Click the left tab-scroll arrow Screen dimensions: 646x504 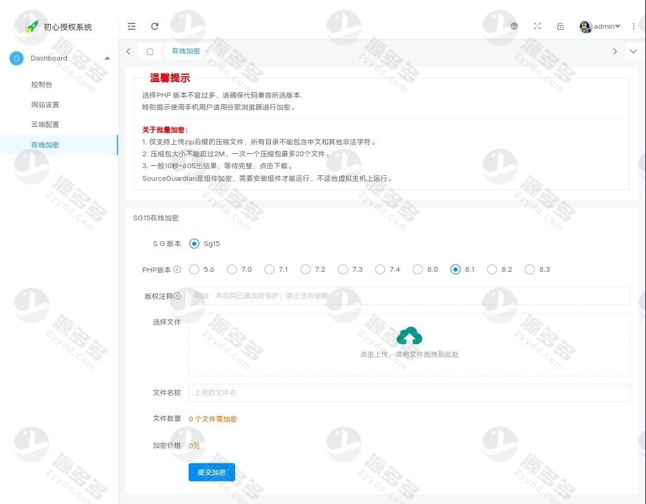129,51
